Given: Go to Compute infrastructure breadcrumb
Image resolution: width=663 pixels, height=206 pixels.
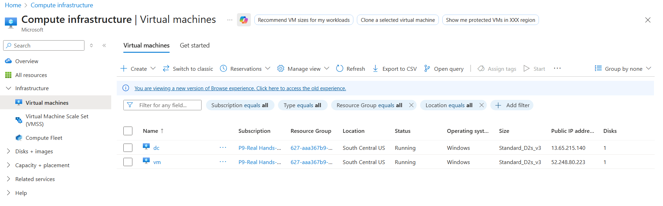Looking at the screenshot, I should tap(62, 5).
